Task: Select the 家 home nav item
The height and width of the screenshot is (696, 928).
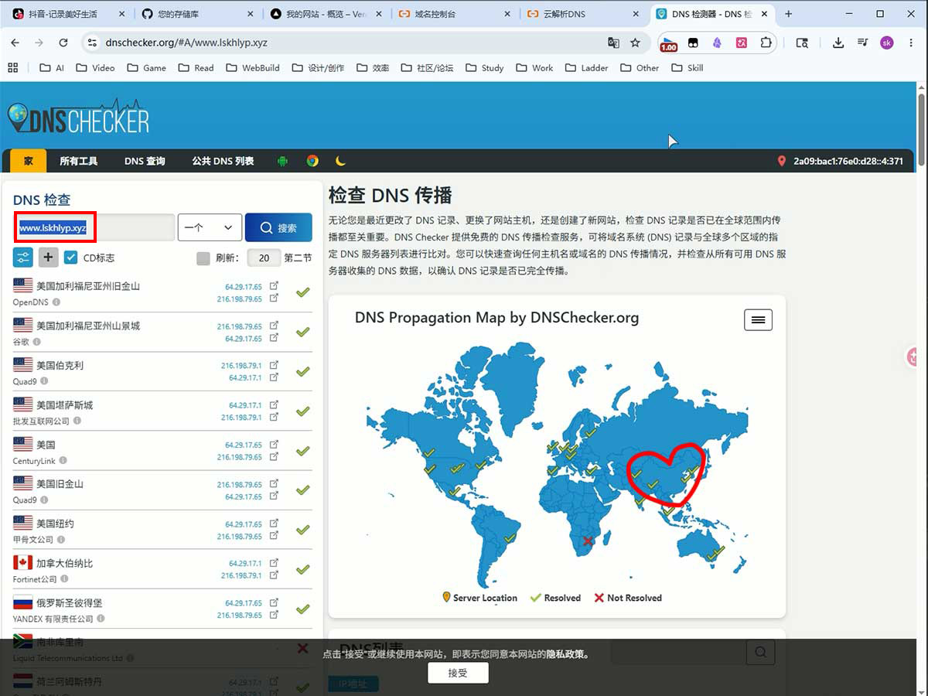Action: (29, 161)
